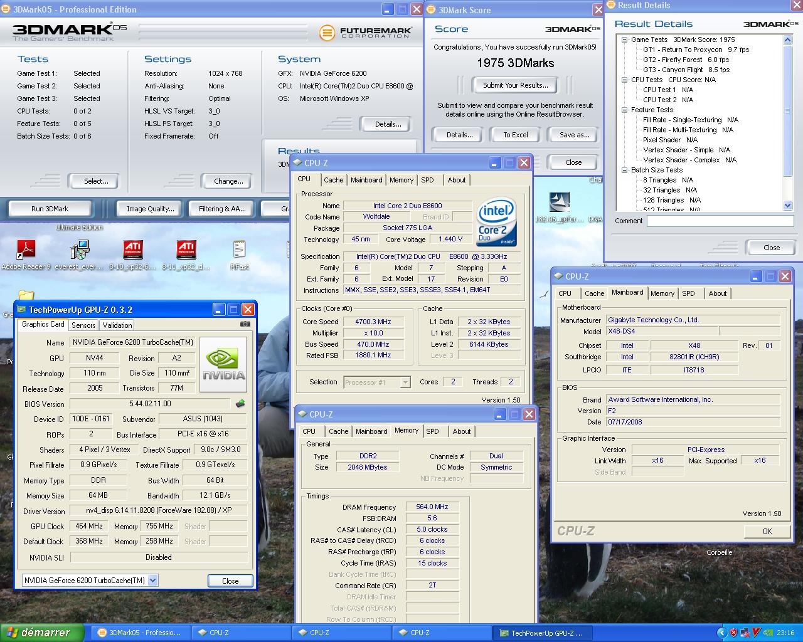Image resolution: width=803 pixels, height=642 pixels.
Task: Click the Comment input field
Action: point(720,221)
